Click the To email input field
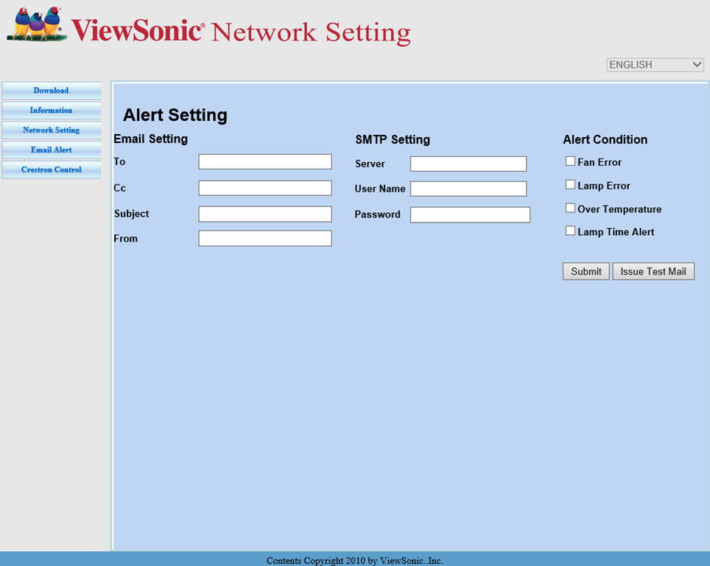This screenshot has height=566, width=710. [x=265, y=162]
